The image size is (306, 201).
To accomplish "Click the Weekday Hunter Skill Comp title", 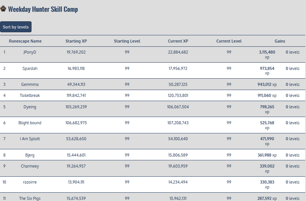I will [x=43, y=9].
